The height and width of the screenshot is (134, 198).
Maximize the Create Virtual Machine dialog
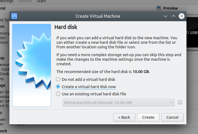pos(173,16)
